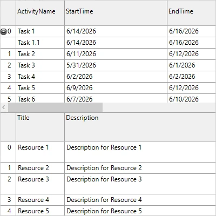Select the Task 1.1 activity name cell

(x=40, y=43)
